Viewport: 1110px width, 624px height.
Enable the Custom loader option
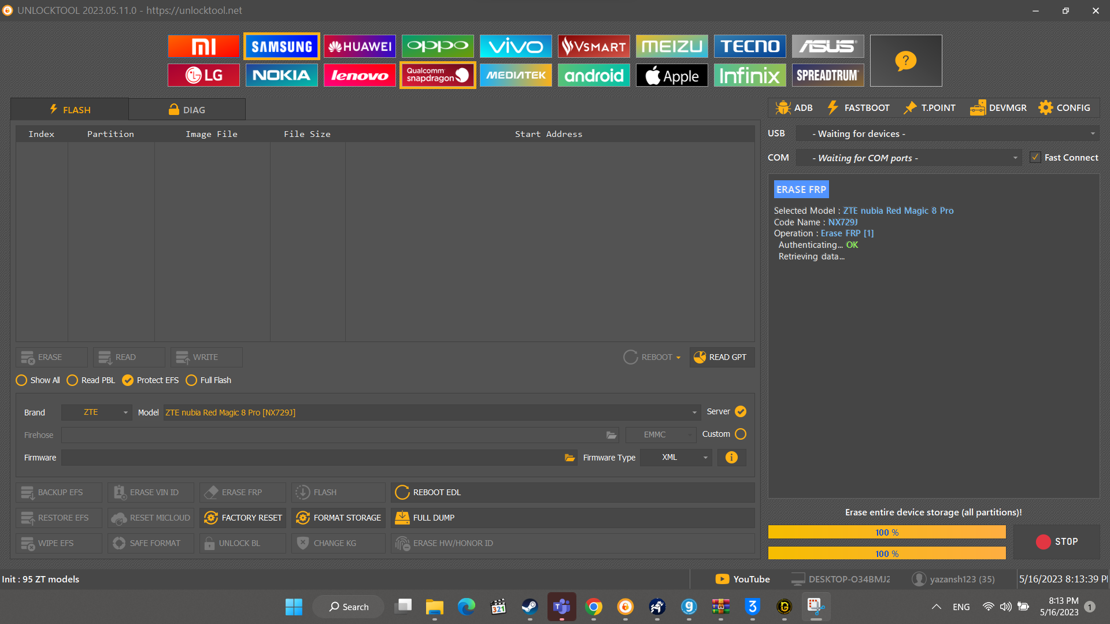tap(741, 434)
